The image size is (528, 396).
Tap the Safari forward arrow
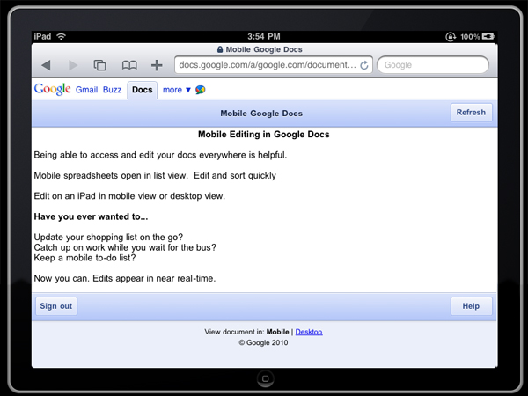[73, 65]
